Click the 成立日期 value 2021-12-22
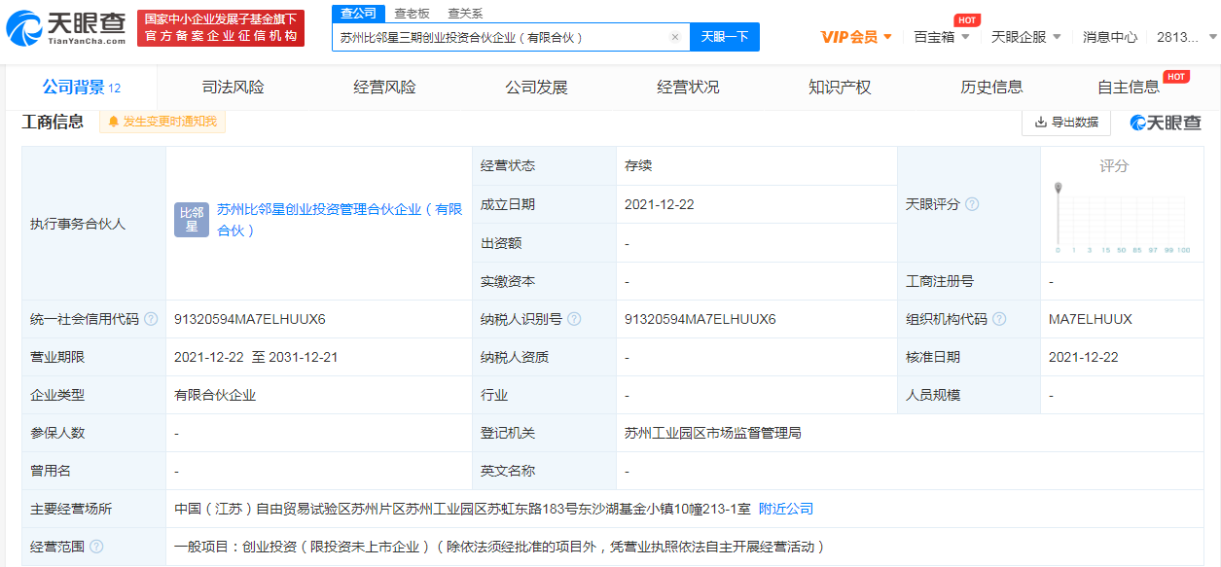This screenshot has width=1221, height=567. pyautogui.click(x=661, y=204)
